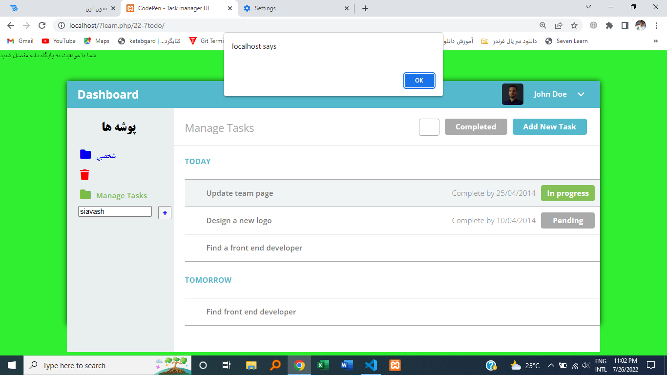Show hidden system tray icons
Screen dimensions: 667x375
point(551,365)
